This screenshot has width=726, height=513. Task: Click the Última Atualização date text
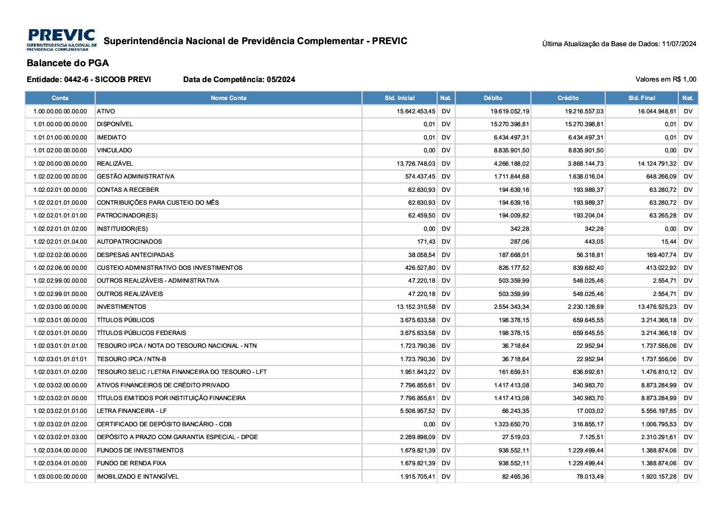click(x=619, y=44)
